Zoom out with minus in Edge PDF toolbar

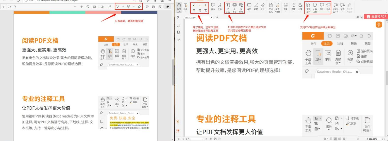(75, 7)
